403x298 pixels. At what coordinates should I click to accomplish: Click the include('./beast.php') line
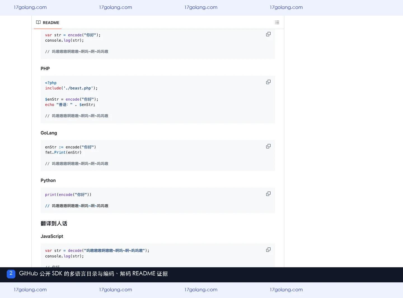point(71,88)
